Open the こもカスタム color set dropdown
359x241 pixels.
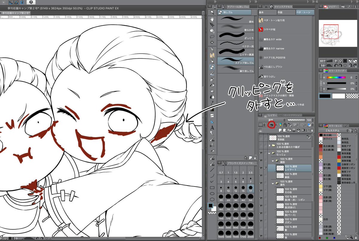click(x=334, y=130)
